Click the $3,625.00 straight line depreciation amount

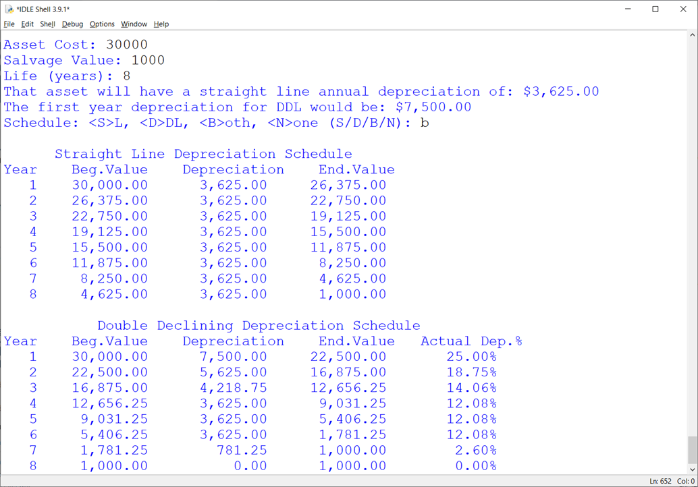pyautogui.click(x=561, y=92)
